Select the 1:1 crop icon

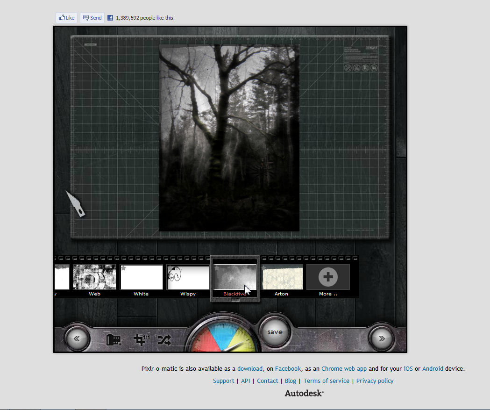[141, 340]
